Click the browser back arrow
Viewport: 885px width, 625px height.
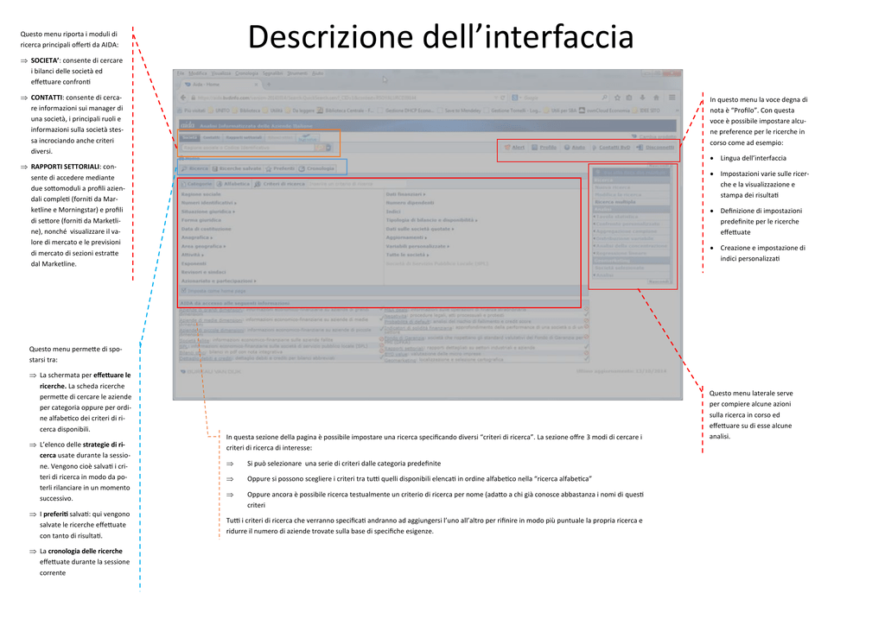[183, 98]
